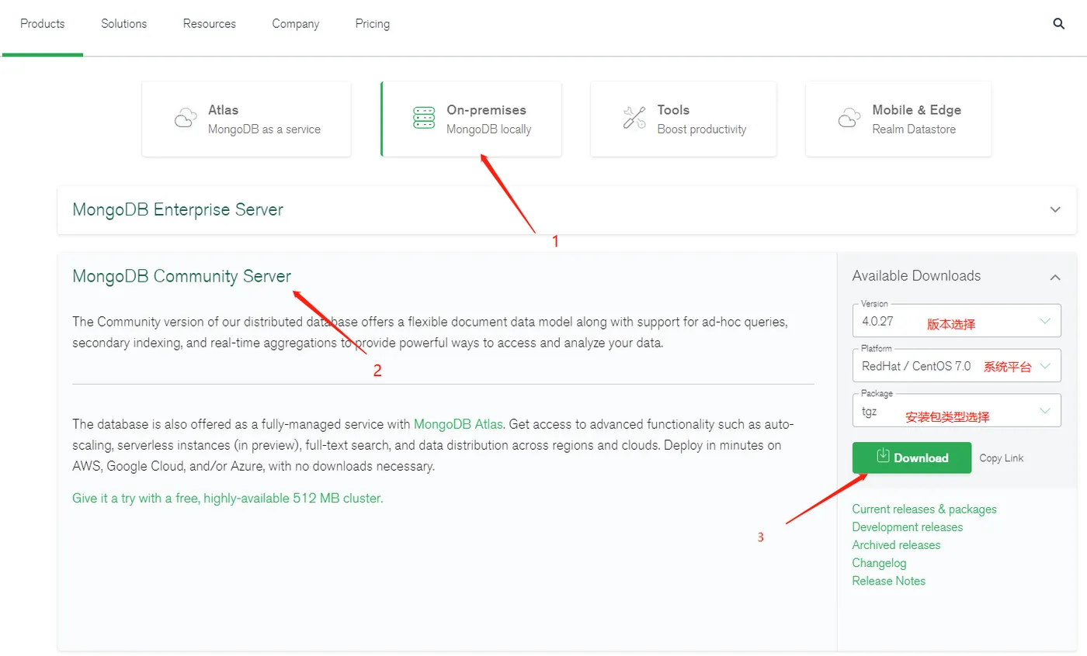The width and height of the screenshot is (1087, 656).
Task: Open the Platform dropdown showing RedHat / CentOS 7.0
Action: [x=957, y=365]
